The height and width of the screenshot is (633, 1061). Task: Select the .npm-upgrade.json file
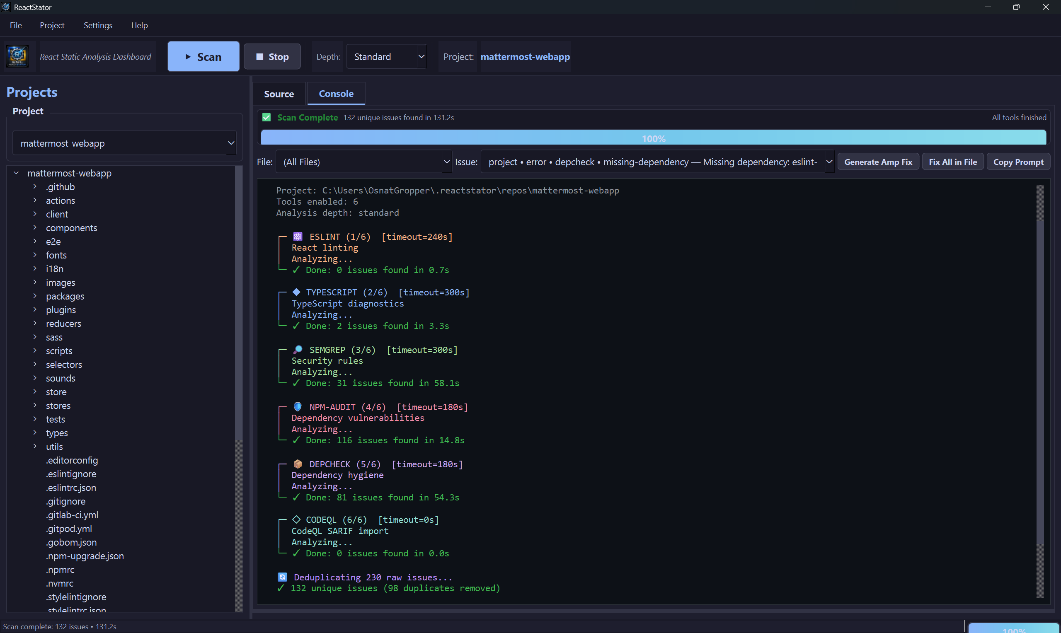[85, 556]
